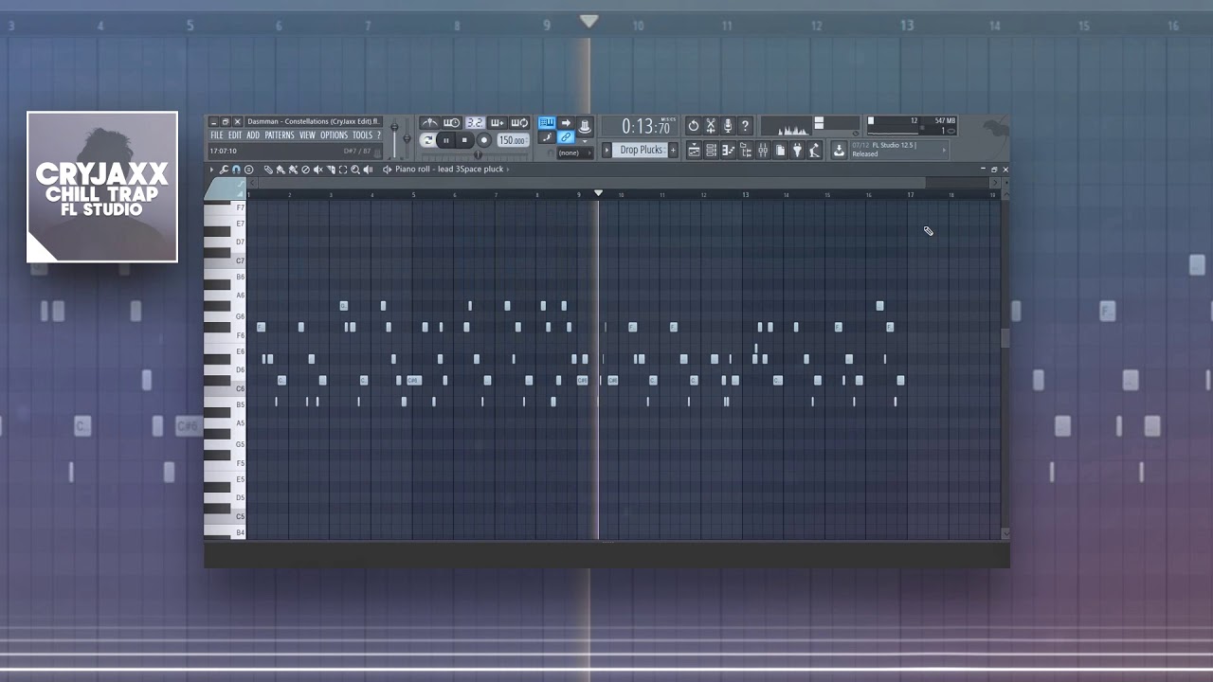Image resolution: width=1213 pixels, height=682 pixels.
Task: Toggle pattern/song mode button
Action: [x=428, y=140]
